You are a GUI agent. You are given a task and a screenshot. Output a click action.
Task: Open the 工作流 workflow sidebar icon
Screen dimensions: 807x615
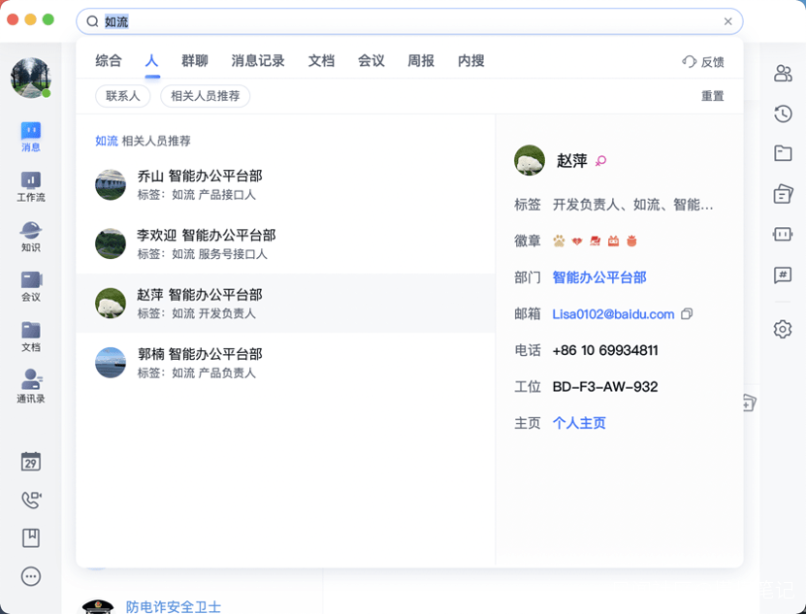click(31, 186)
